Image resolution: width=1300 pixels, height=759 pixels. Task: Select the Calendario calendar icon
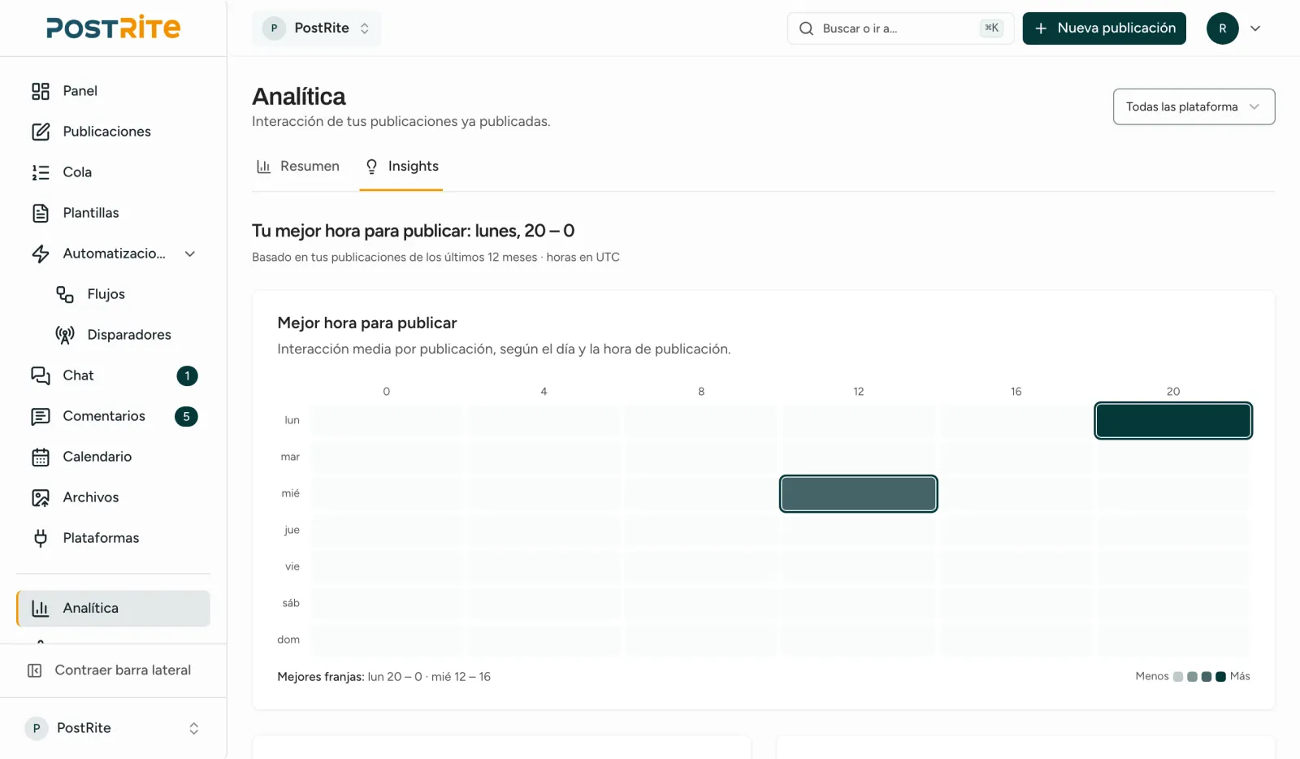tap(41, 457)
